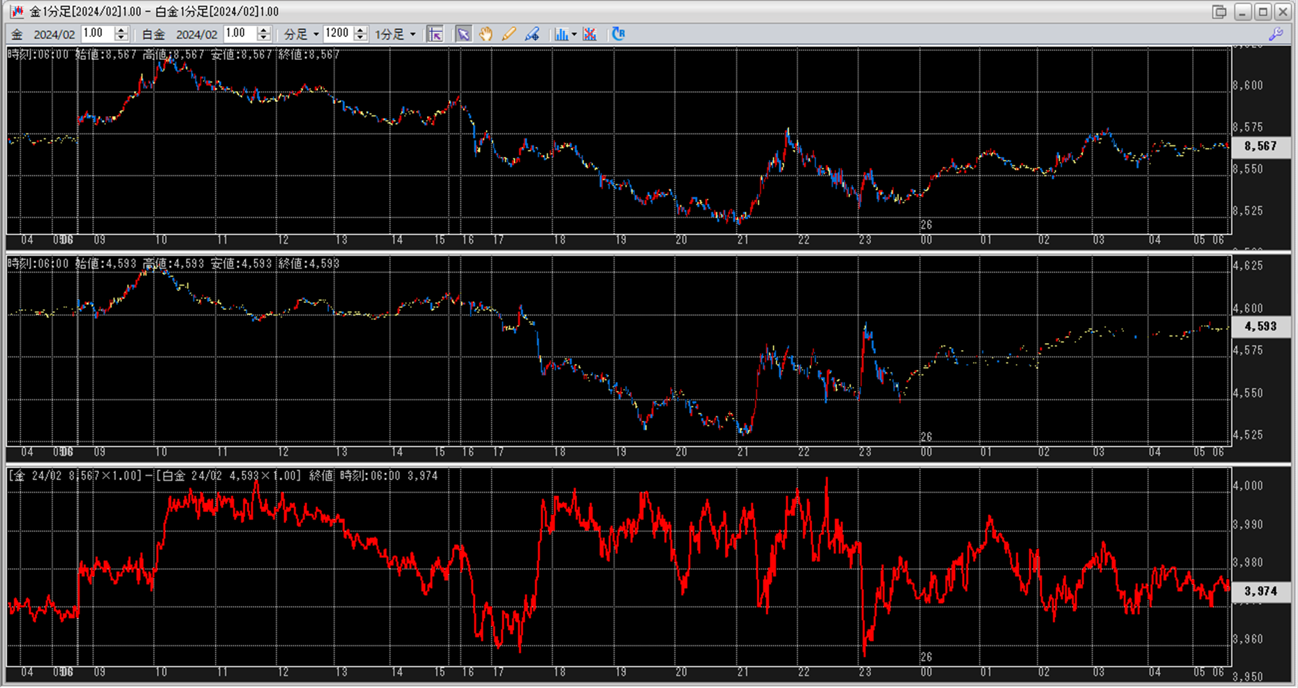Screen dimensions: 1298x688
Task: Click the blue marker edit tool
Action: pos(532,34)
